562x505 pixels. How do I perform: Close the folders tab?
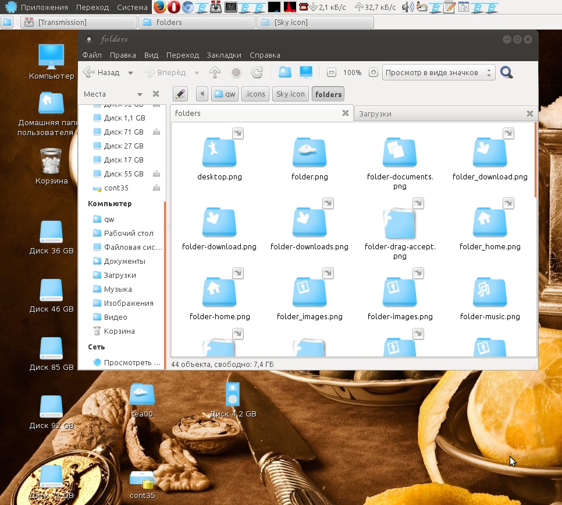(346, 113)
